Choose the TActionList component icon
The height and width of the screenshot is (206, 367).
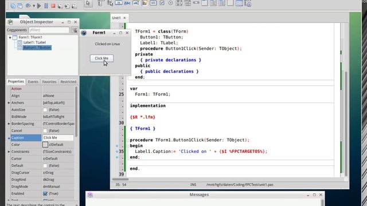coord(248,3)
